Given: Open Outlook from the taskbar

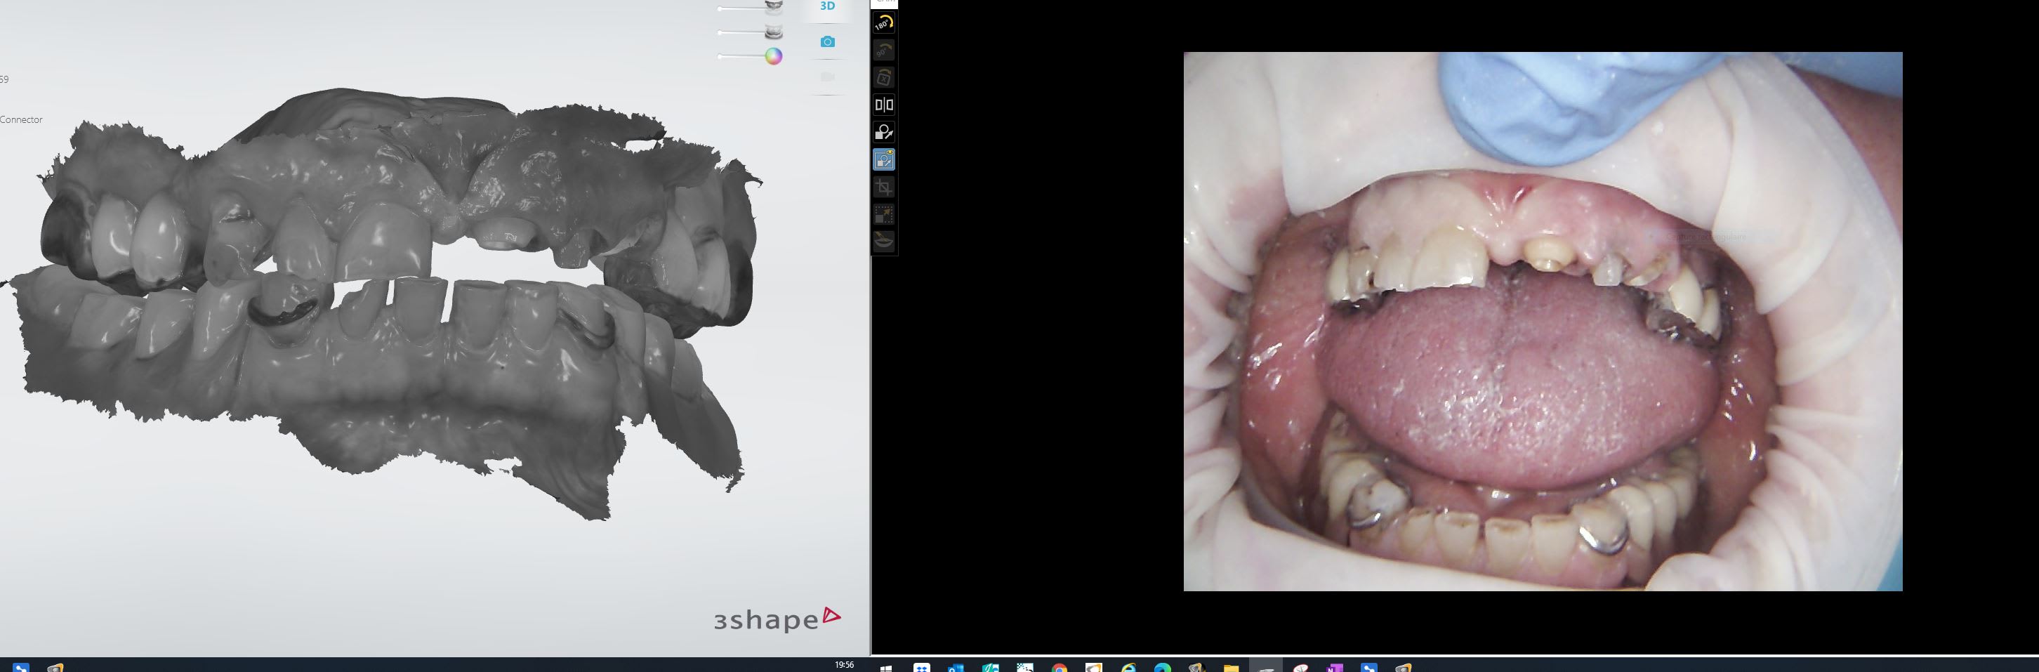Looking at the screenshot, I should click(x=956, y=668).
